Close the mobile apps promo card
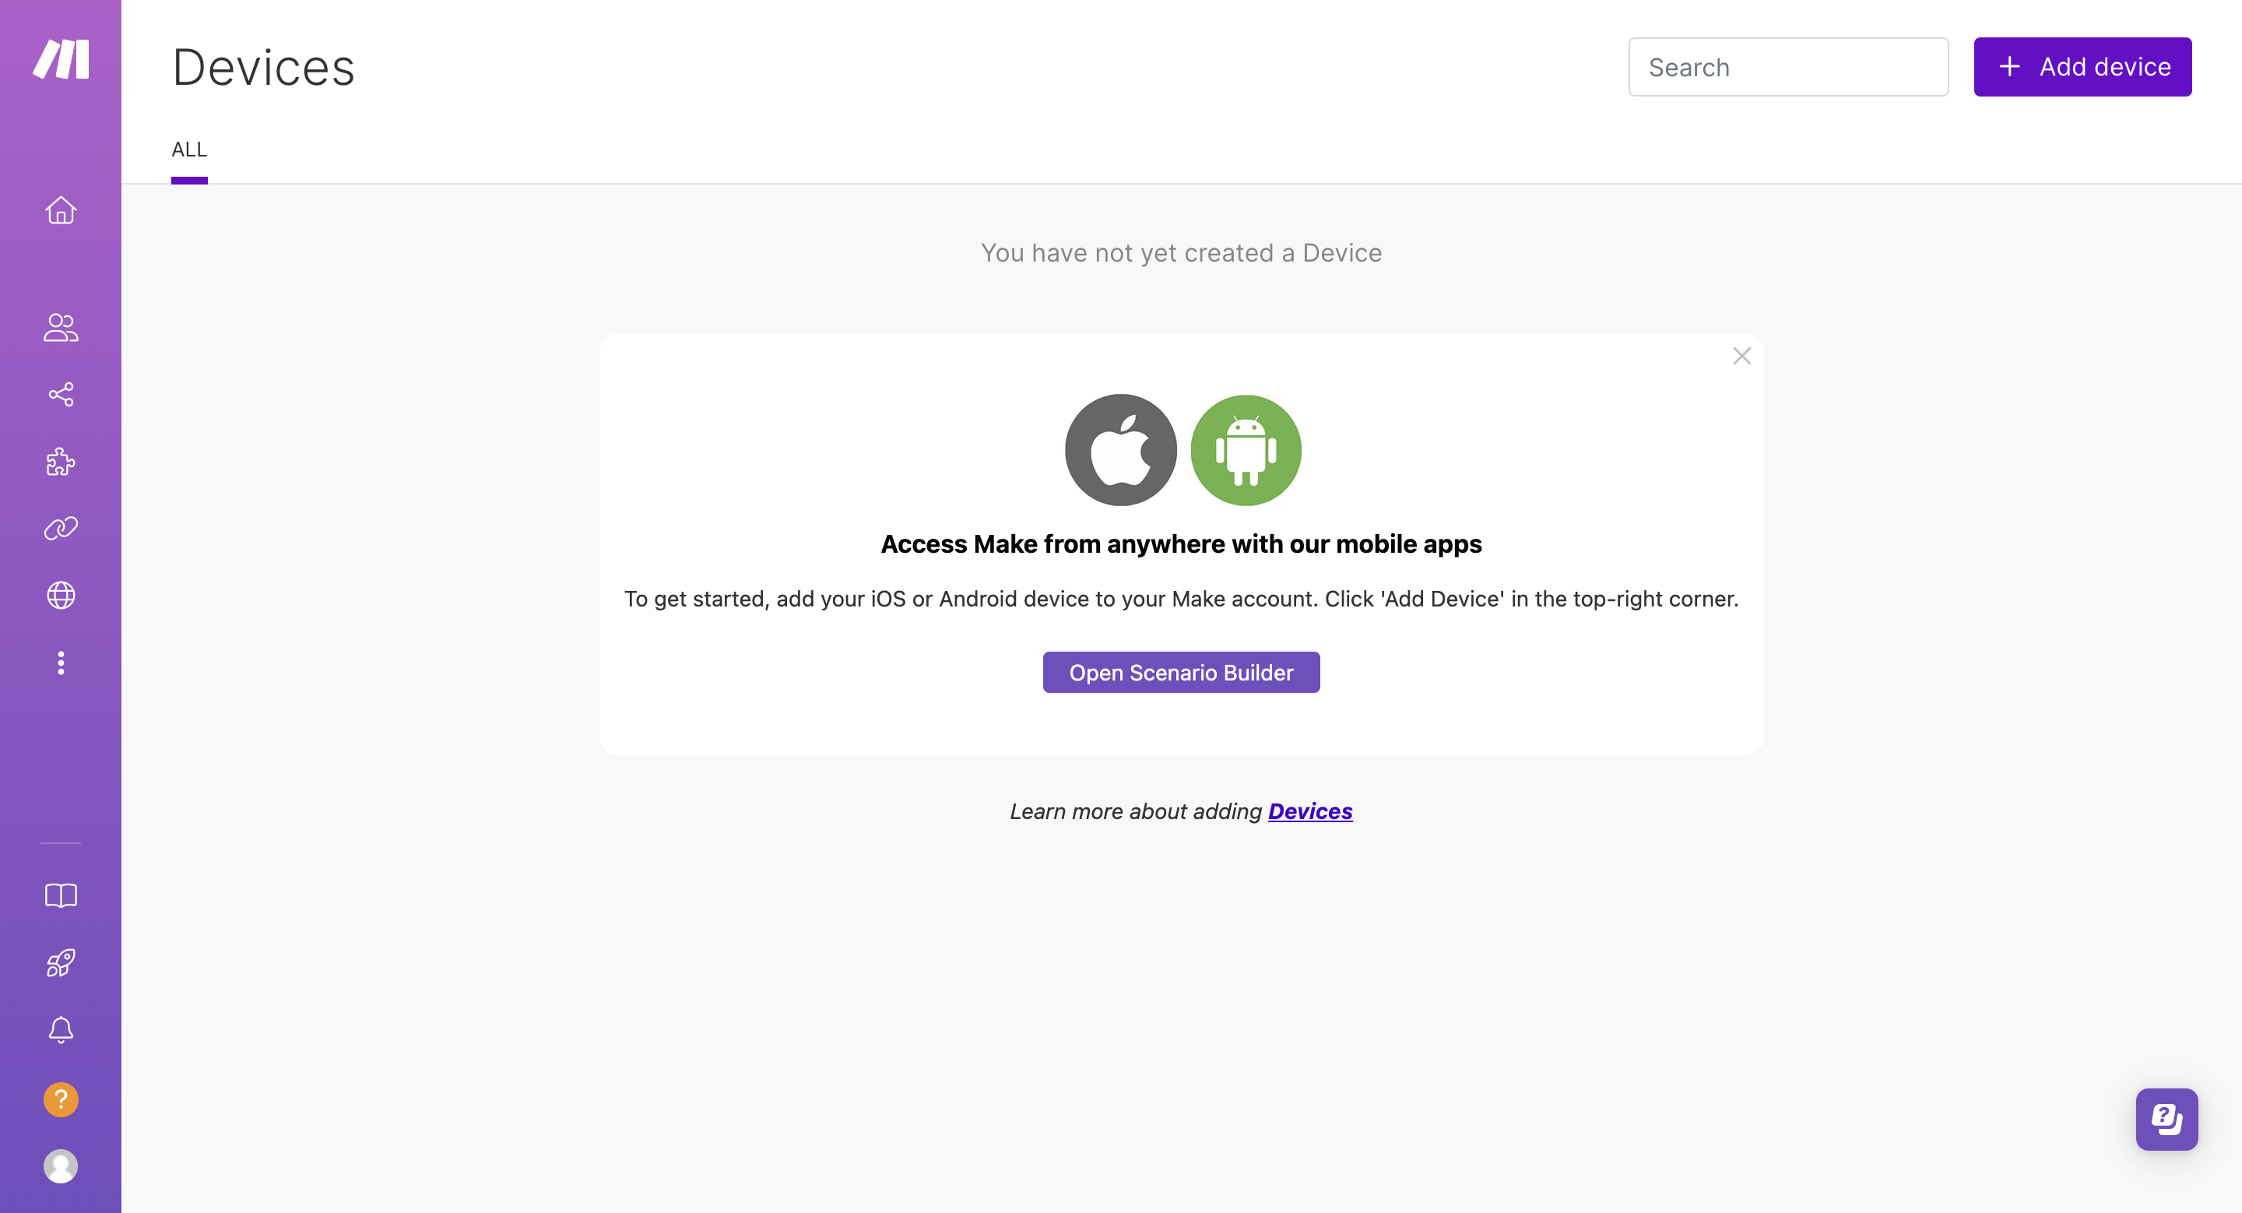Image resolution: width=2242 pixels, height=1213 pixels. (x=1741, y=356)
